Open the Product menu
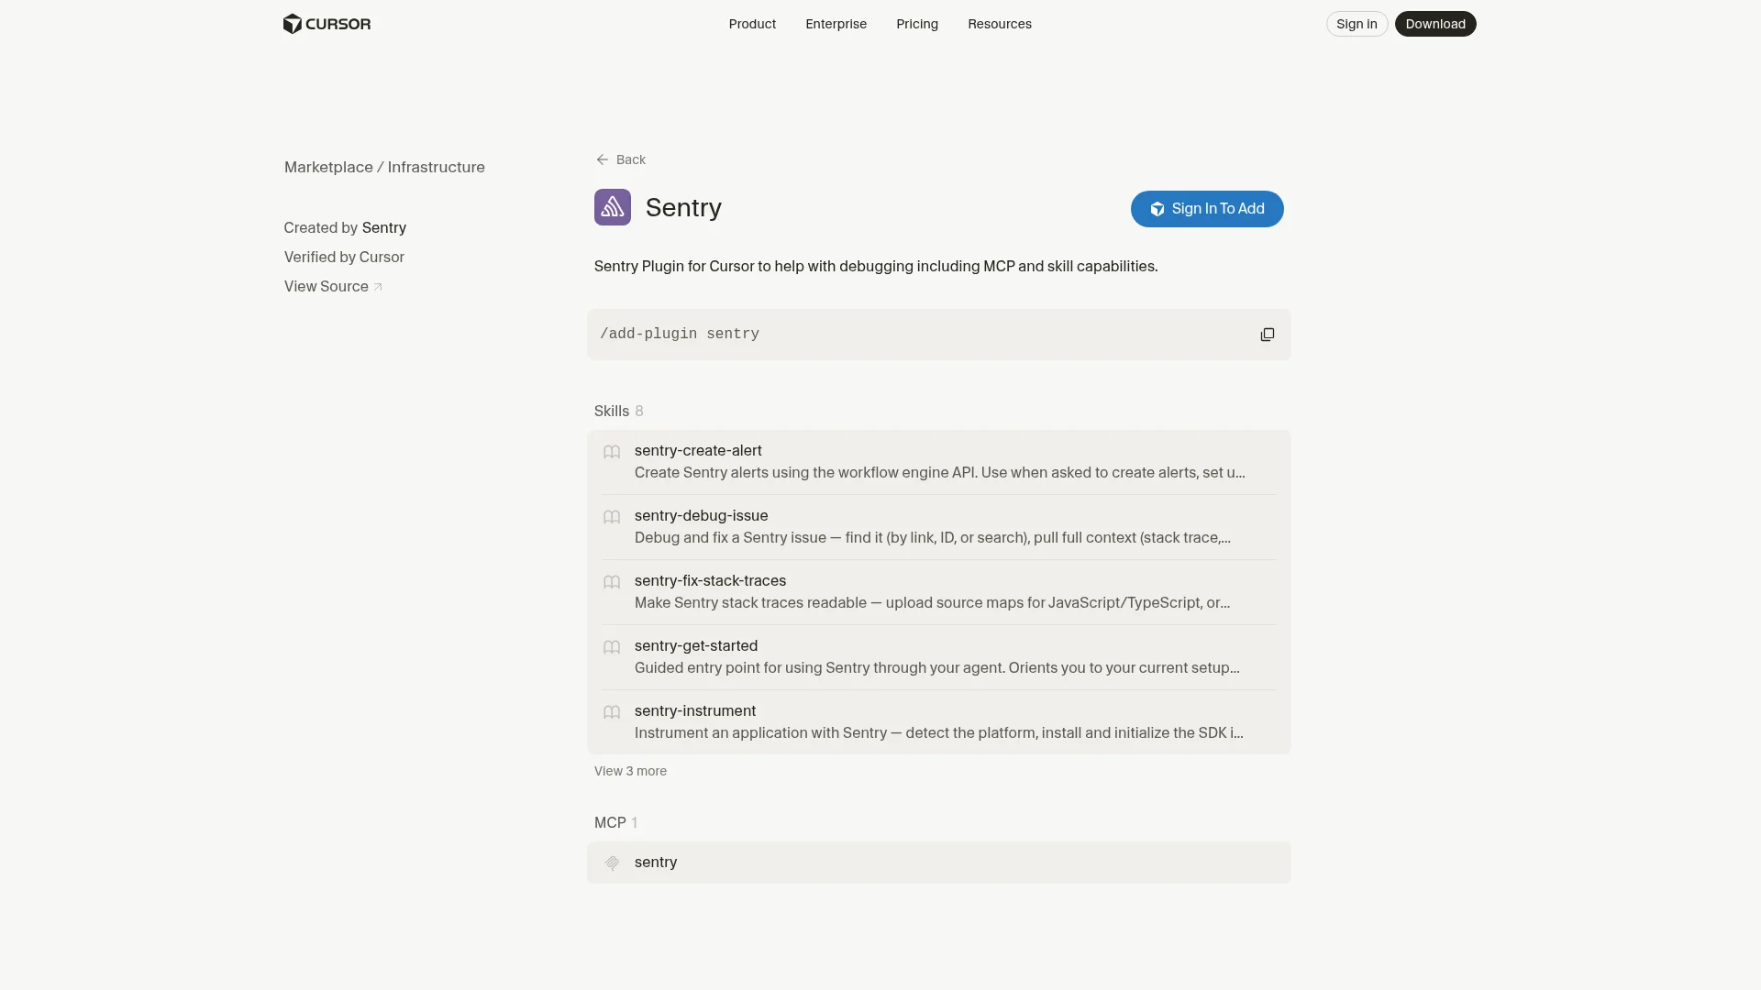Image resolution: width=1761 pixels, height=990 pixels. [x=752, y=24]
